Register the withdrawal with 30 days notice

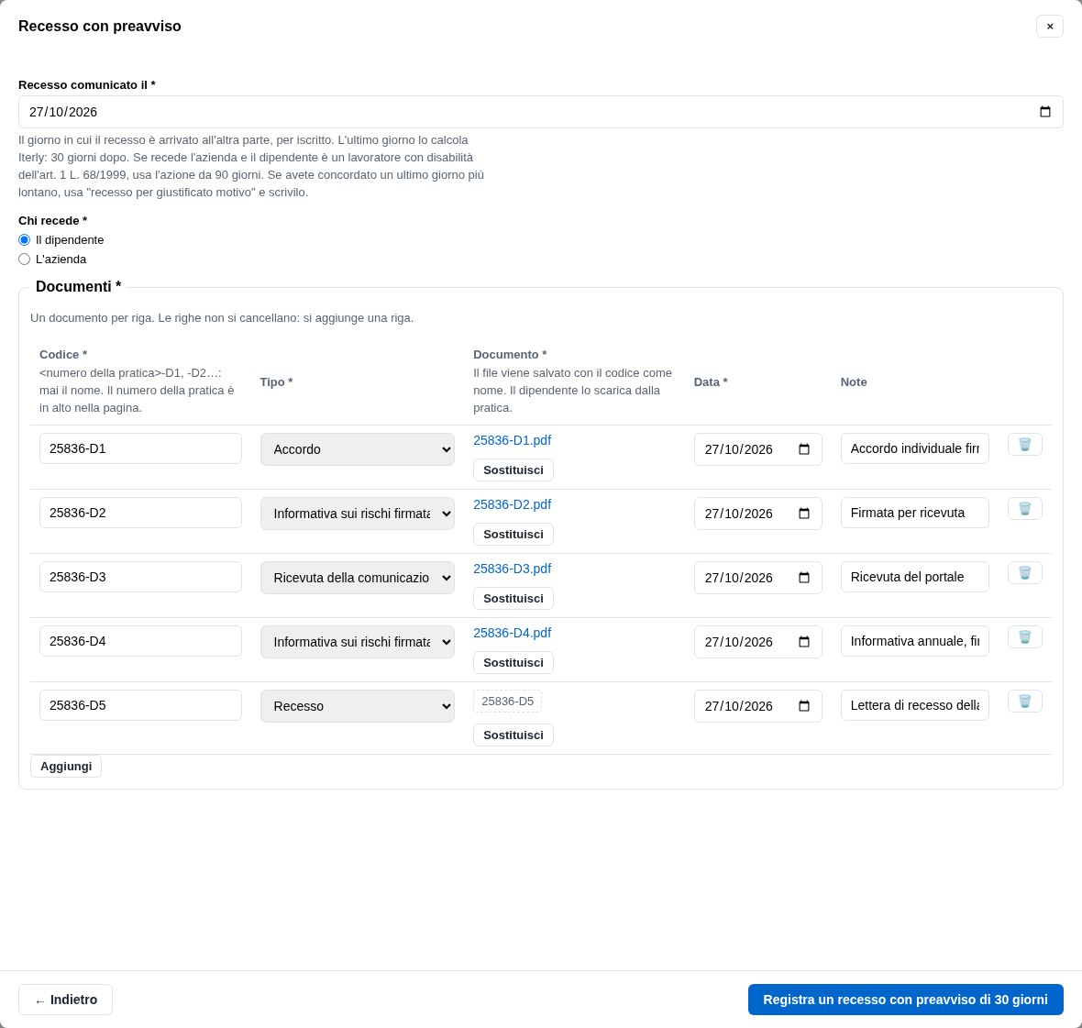pyautogui.click(x=905, y=1000)
